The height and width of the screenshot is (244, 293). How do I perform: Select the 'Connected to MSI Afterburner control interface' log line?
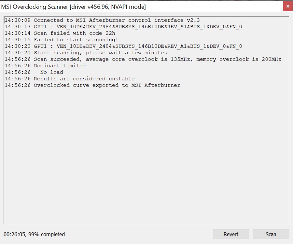(117, 20)
